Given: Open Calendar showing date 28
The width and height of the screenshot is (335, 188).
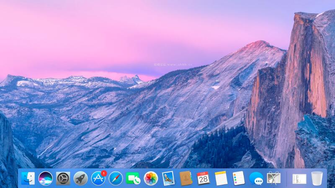Looking at the screenshot, I should 203,178.
